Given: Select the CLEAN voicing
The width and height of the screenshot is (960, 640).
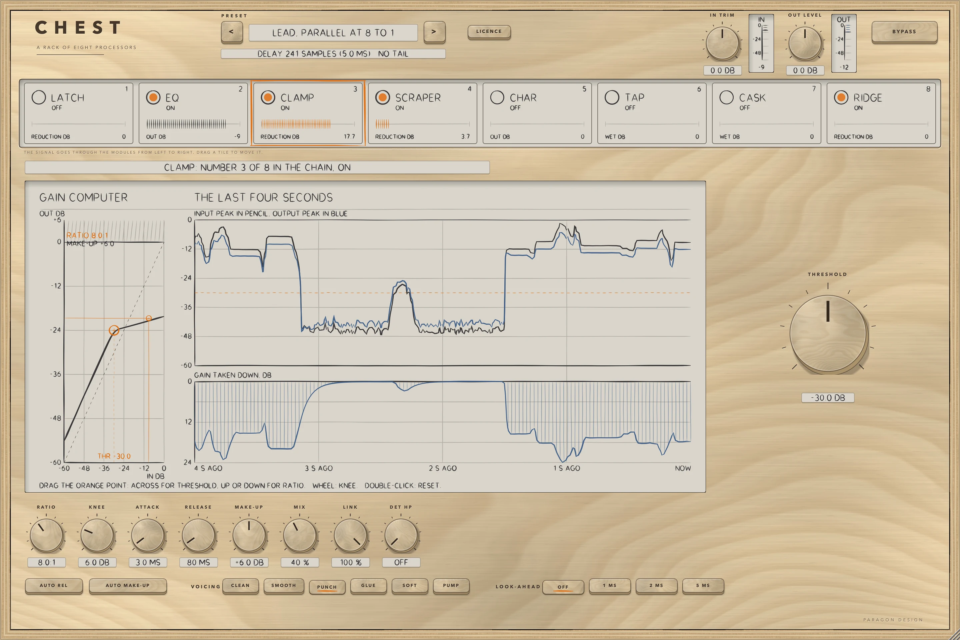Looking at the screenshot, I should (x=240, y=586).
